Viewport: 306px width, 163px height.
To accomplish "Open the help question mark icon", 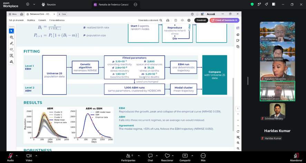I will [192, 14].
